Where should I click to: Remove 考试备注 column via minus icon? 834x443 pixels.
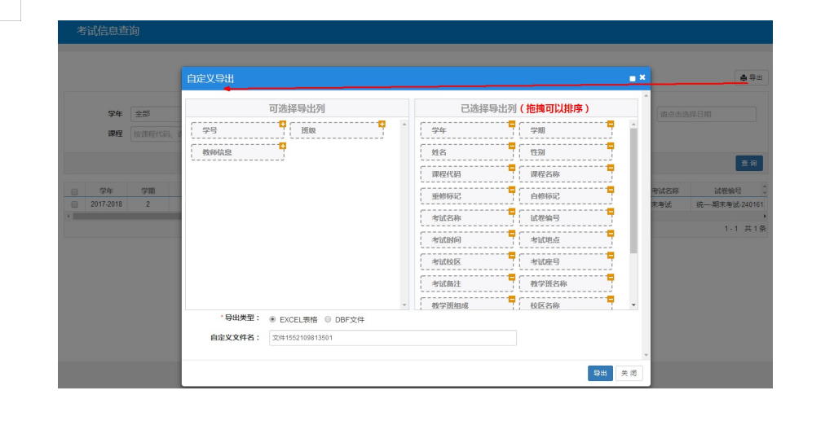(x=511, y=279)
